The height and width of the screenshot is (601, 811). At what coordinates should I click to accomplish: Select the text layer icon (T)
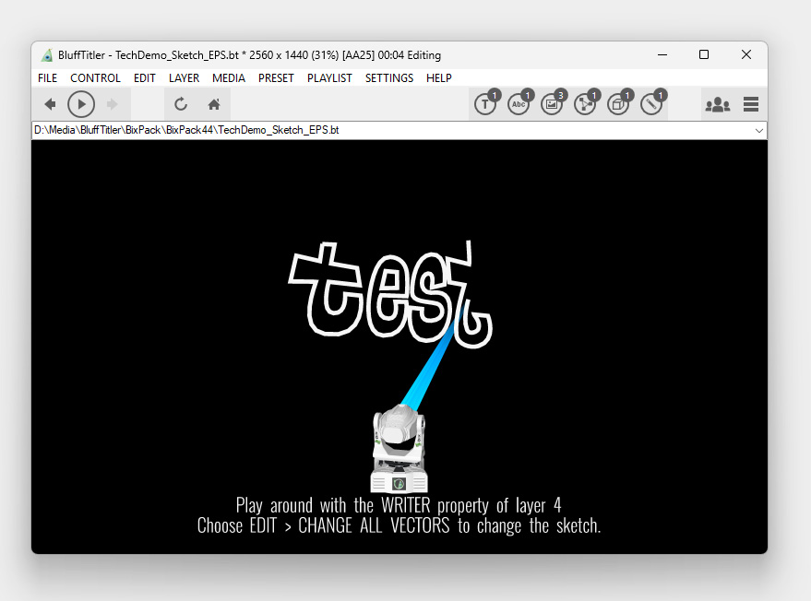coord(484,105)
